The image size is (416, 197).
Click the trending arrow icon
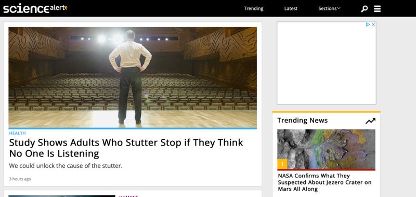370,121
